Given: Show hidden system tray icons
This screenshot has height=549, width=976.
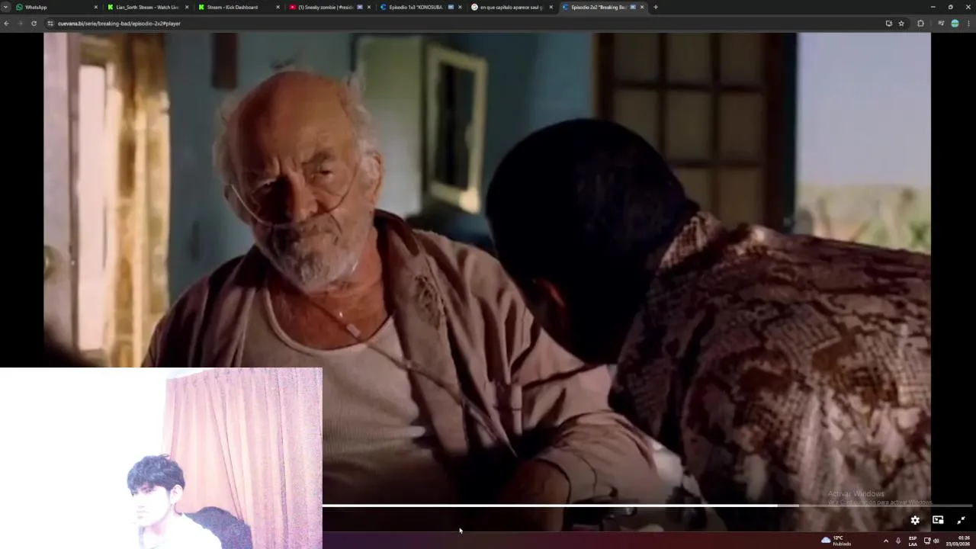Looking at the screenshot, I should tap(885, 541).
